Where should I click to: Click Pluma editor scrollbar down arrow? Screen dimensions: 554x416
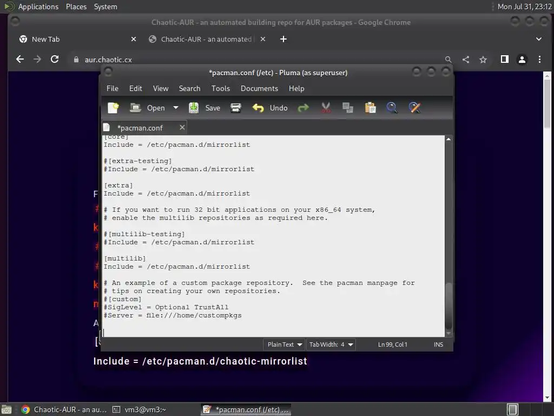point(449,333)
